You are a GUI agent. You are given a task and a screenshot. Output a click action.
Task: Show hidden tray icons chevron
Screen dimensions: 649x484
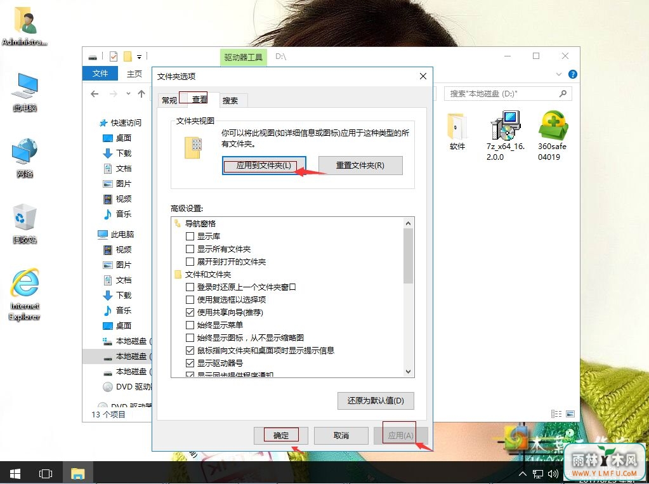(523, 474)
